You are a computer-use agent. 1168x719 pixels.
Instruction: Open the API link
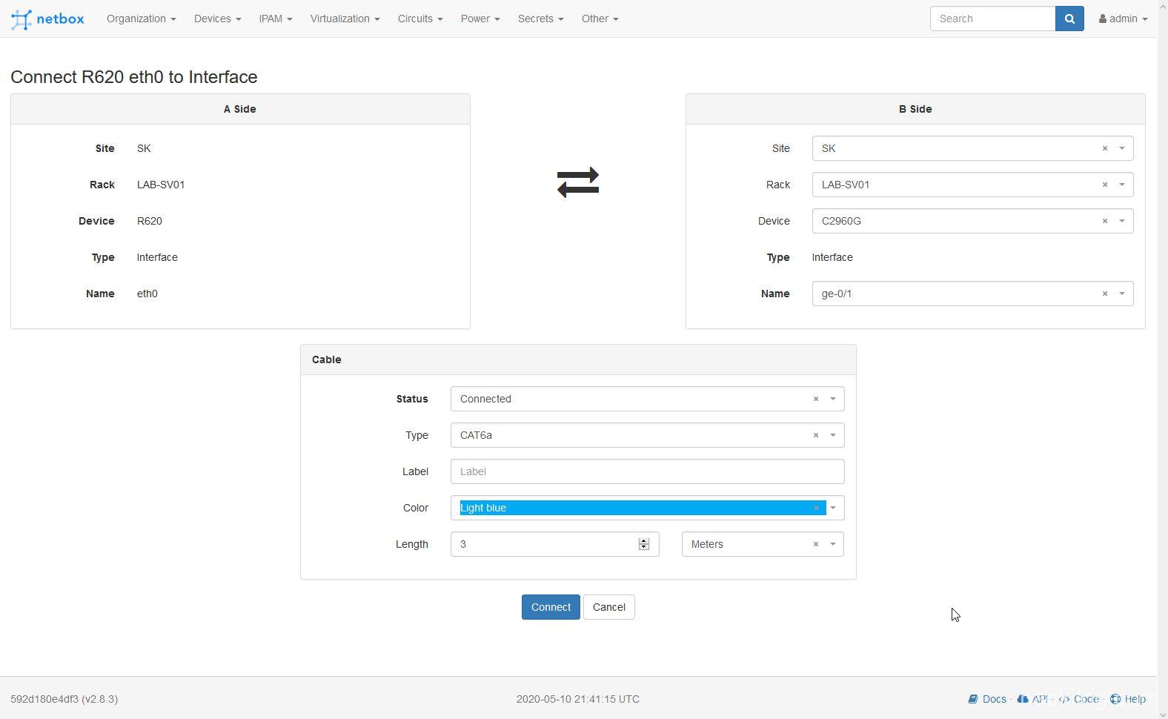click(x=1040, y=699)
